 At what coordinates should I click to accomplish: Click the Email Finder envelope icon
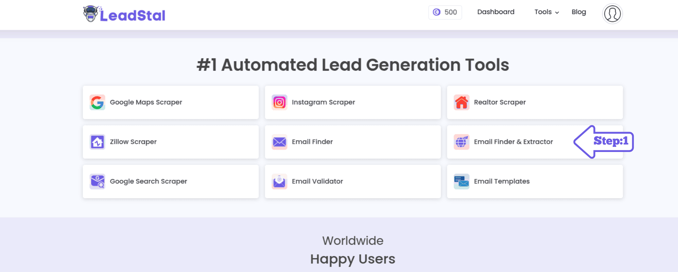[279, 142]
